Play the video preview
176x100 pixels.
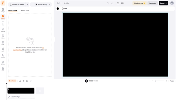86,81
